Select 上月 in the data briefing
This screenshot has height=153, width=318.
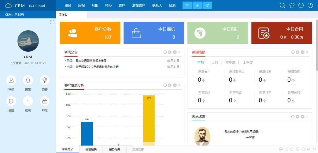coord(215,62)
